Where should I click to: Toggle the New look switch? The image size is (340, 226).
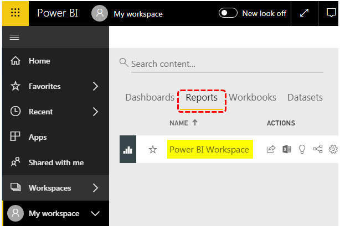click(x=228, y=13)
